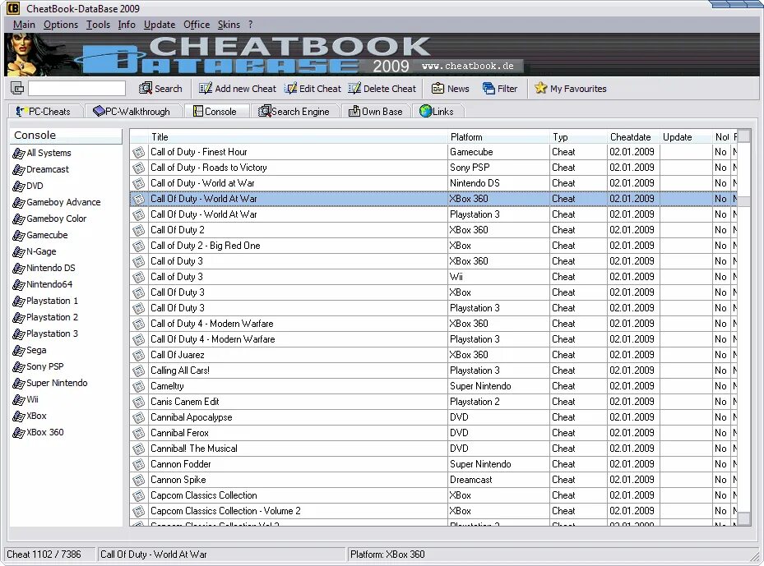Switch to the Own Base tab
The image size is (764, 566).
click(375, 112)
